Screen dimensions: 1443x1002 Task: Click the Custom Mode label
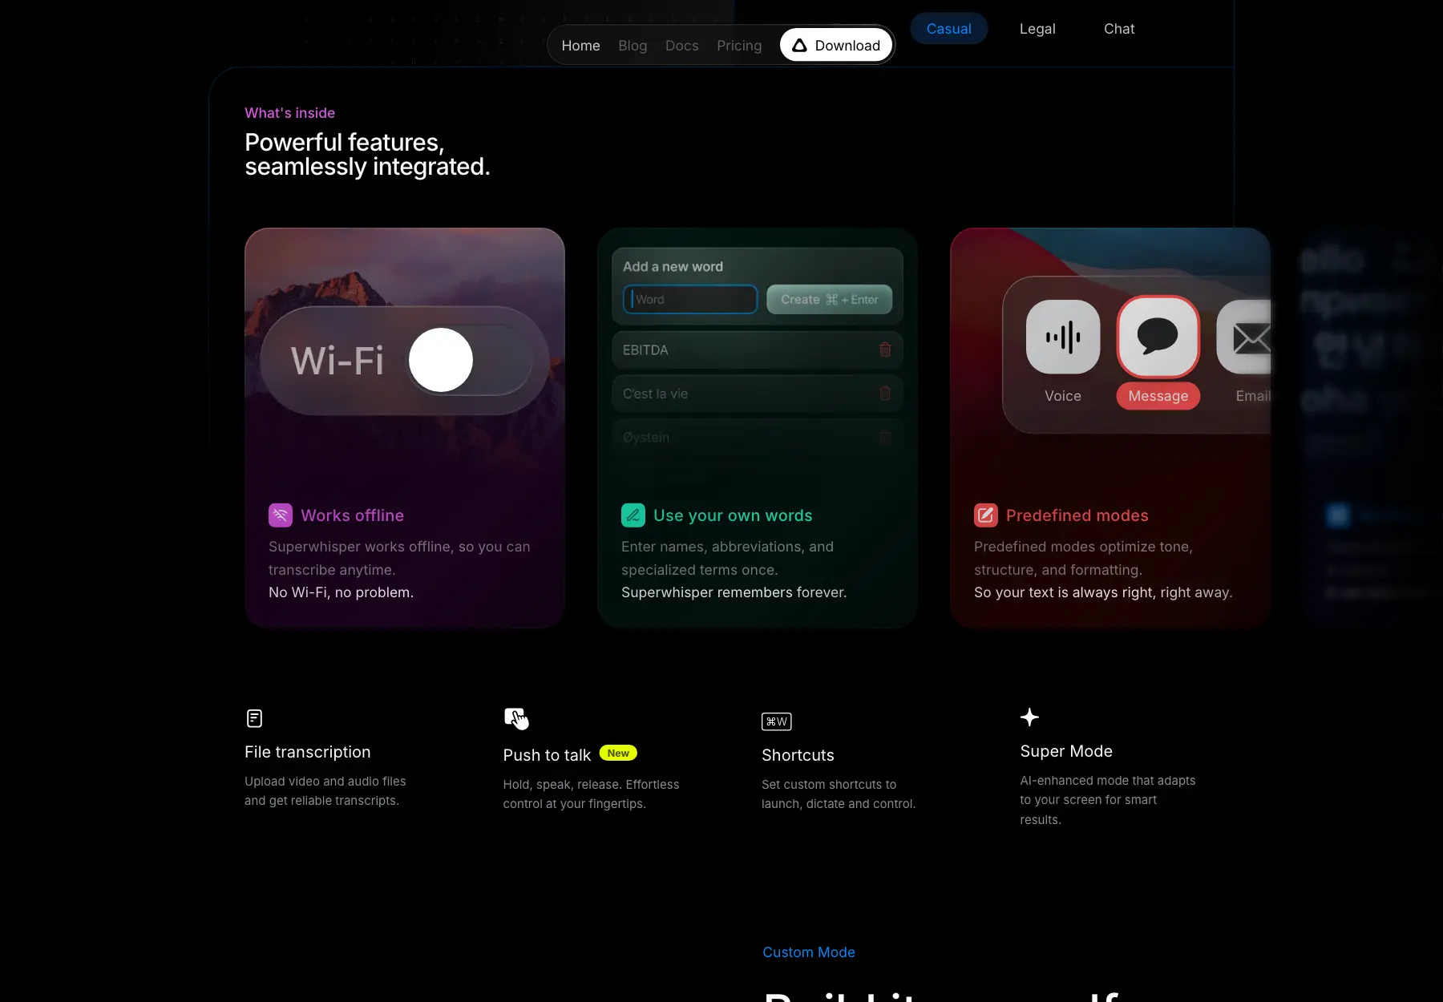pos(808,952)
